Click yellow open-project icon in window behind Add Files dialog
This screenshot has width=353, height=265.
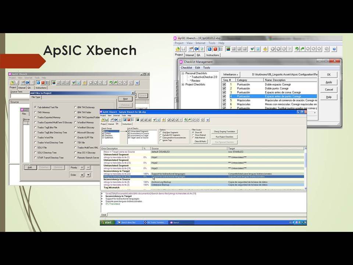[12, 83]
